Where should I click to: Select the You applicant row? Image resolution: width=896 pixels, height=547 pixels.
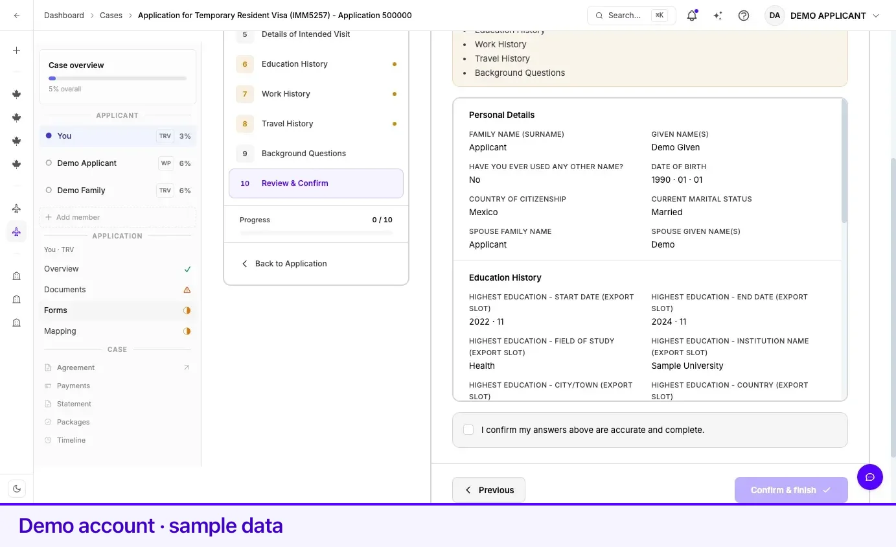pos(117,136)
